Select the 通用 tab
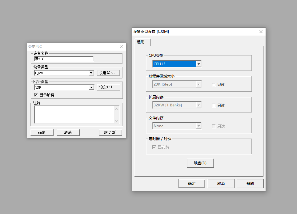Screen dimensions: 297x214 (x=141, y=42)
